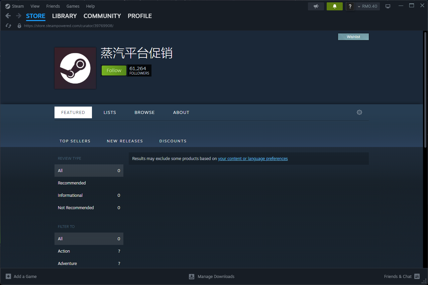This screenshot has width=428, height=285.
Task: Click Add a Game text
Action: [x=25, y=276]
